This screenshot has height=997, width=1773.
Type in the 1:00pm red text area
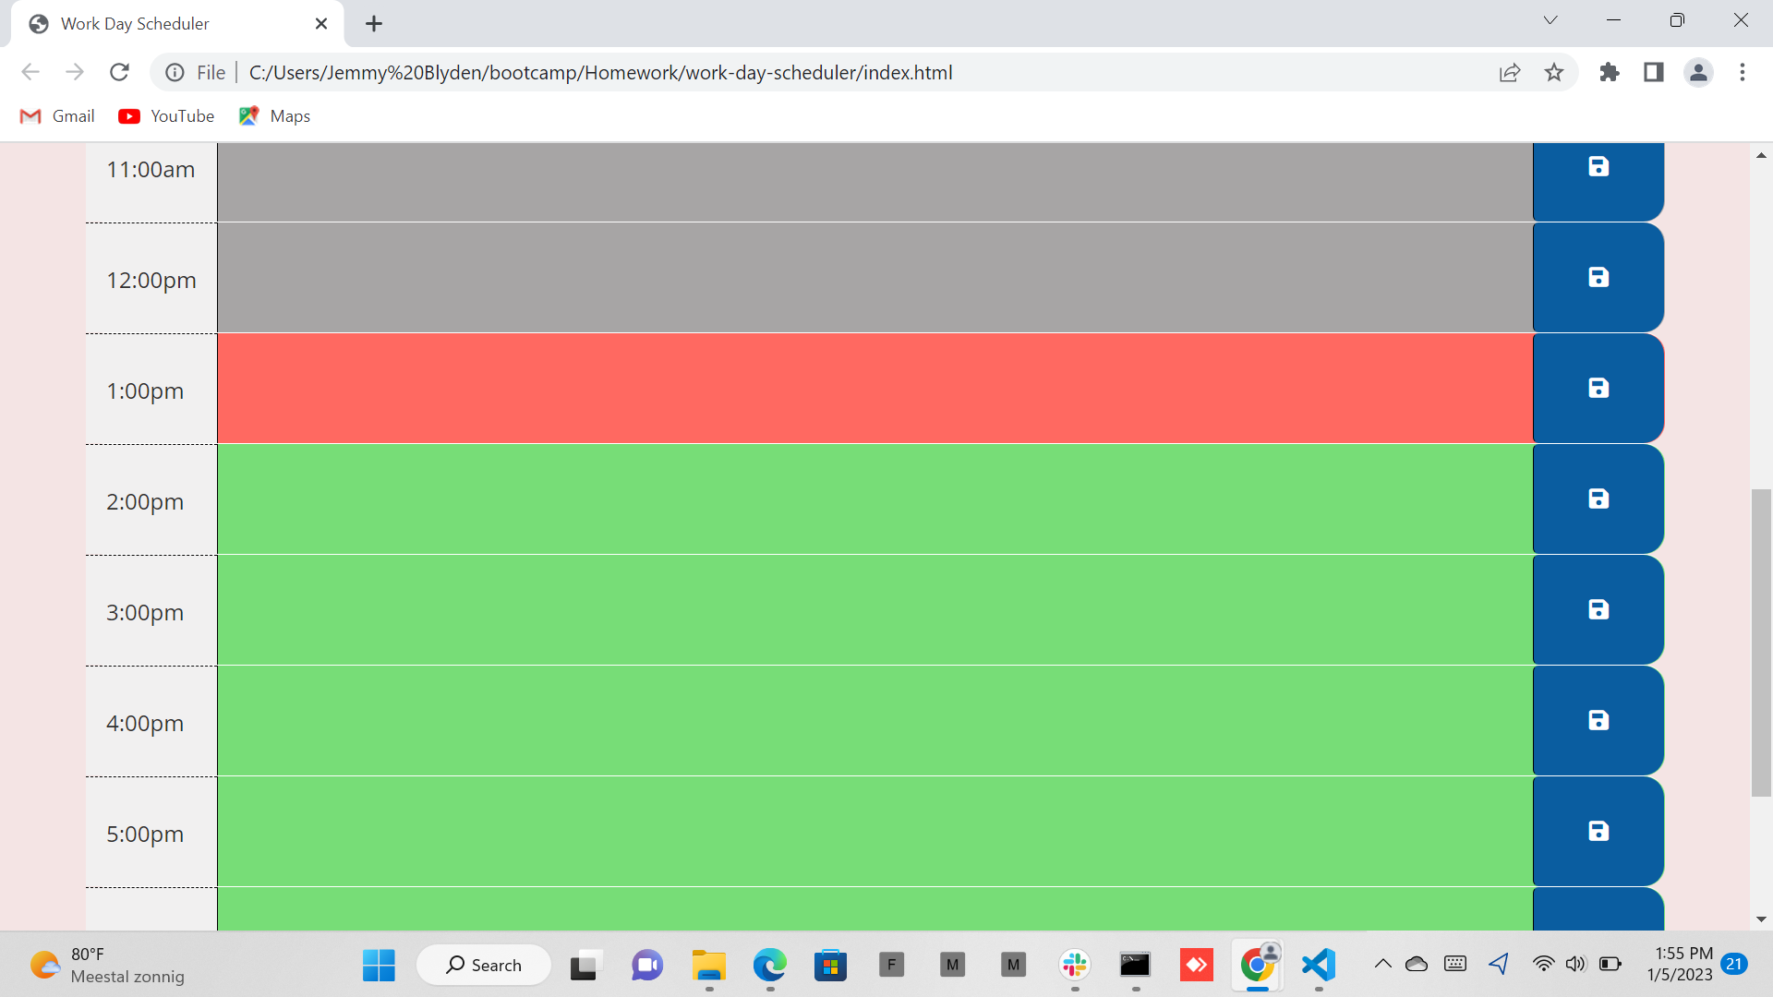click(x=874, y=388)
